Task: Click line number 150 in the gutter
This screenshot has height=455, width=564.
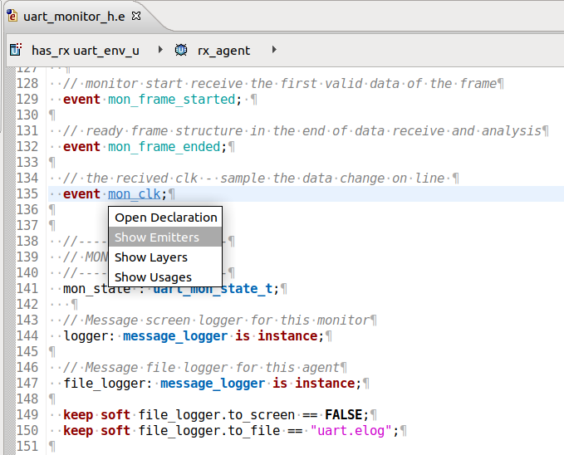Action: pyautogui.click(x=27, y=431)
